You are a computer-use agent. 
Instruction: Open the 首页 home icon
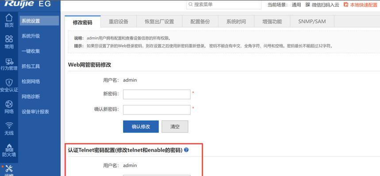coord(9,17)
